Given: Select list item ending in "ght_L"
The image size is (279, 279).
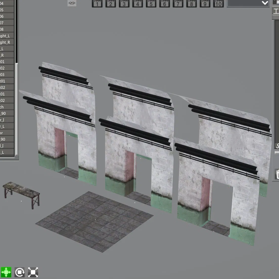Looking at the screenshot, I should tap(7, 36).
